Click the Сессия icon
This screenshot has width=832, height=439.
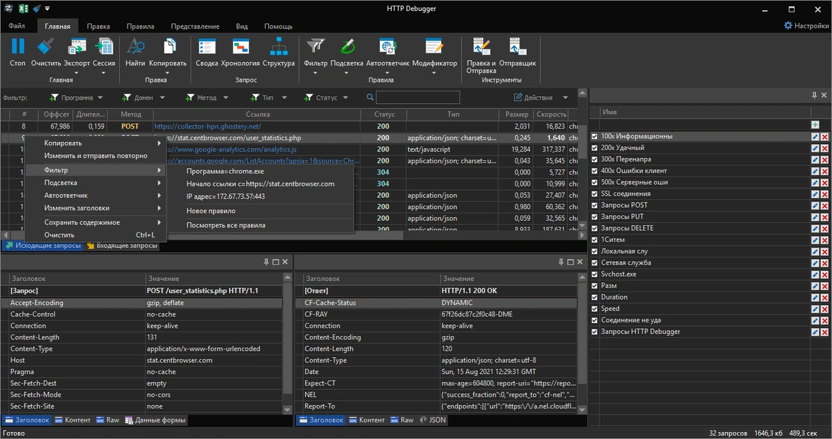pos(104,47)
